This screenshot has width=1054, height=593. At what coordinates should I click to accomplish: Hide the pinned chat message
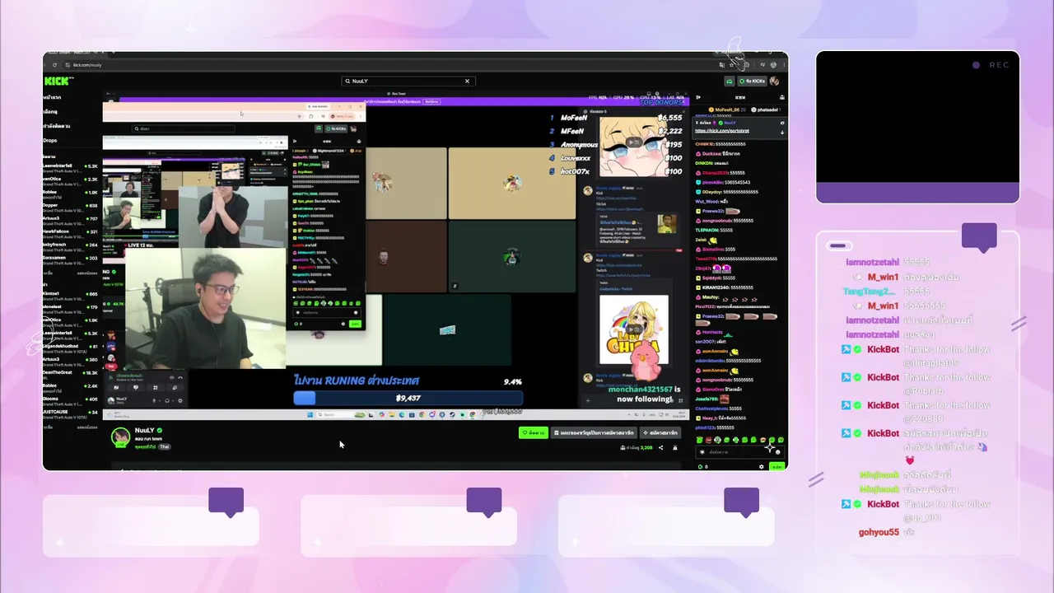click(781, 123)
